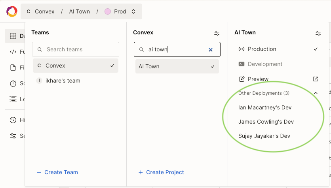Image resolution: width=331 pixels, height=188 pixels.
Task: Open the Files document icon in sidebar
Action: click(13, 68)
